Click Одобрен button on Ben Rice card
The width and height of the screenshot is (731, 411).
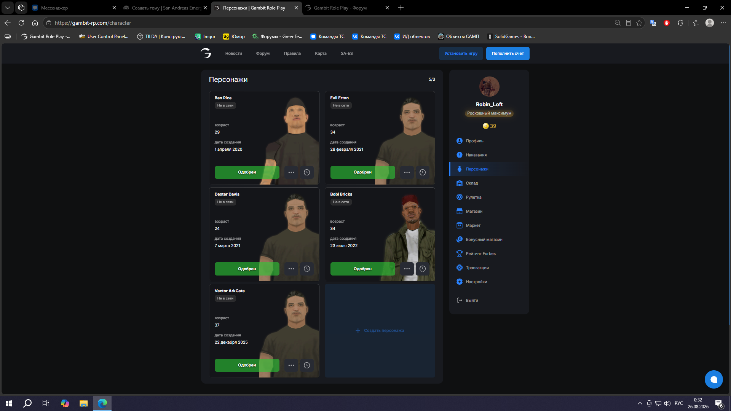247,172
